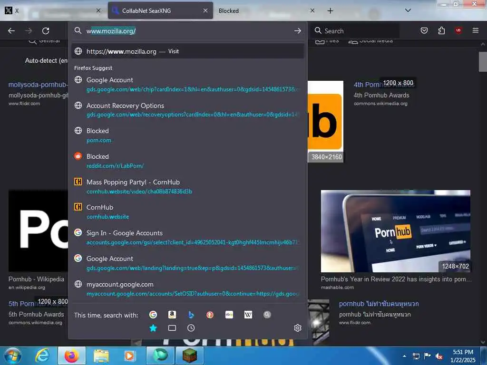Viewport: 487px width, 365px height.
Task: Open the Extensions puzzle icon
Action: click(441, 30)
